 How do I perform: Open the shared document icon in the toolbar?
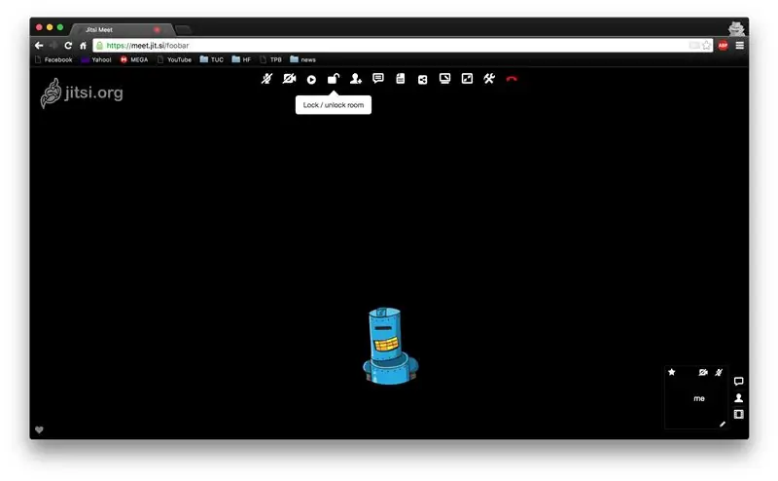click(401, 79)
